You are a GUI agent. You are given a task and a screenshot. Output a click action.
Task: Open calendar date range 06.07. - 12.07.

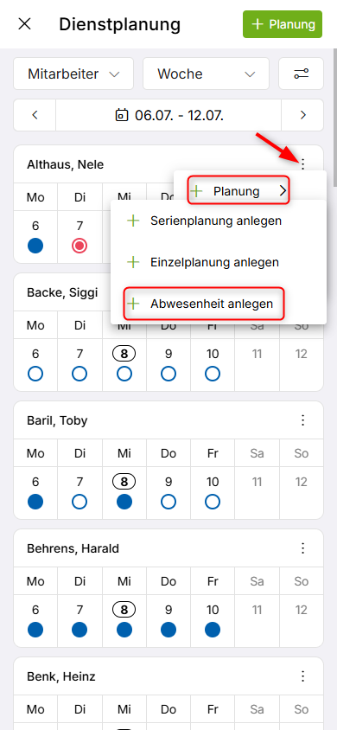(168, 115)
